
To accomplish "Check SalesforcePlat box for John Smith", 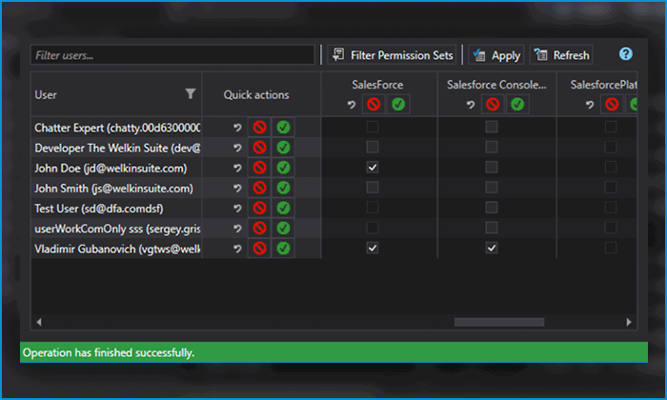I will coord(611,188).
